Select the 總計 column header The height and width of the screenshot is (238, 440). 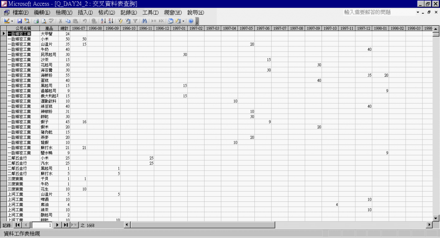(64, 28)
